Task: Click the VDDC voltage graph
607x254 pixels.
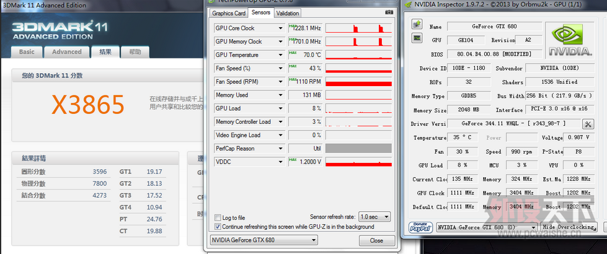Action: pyautogui.click(x=358, y=162)
